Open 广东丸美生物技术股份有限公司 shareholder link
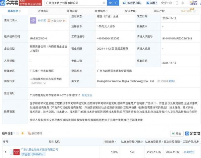This screenshot has height=158, width=201. coord(39,149)
